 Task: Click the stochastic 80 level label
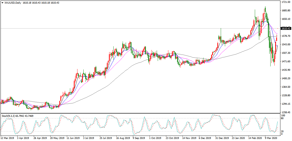point(283,118)
